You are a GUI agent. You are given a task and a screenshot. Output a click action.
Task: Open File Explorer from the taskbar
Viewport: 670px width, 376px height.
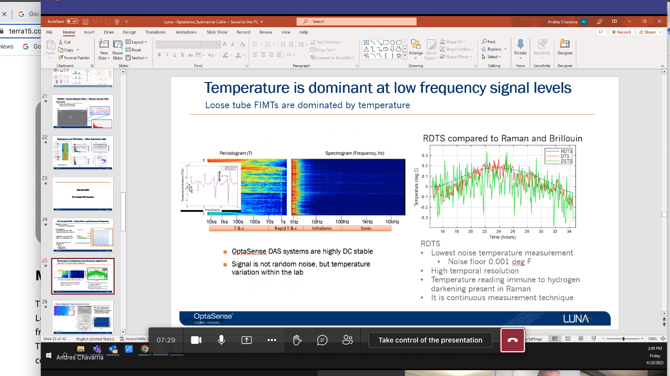point(81,349)
